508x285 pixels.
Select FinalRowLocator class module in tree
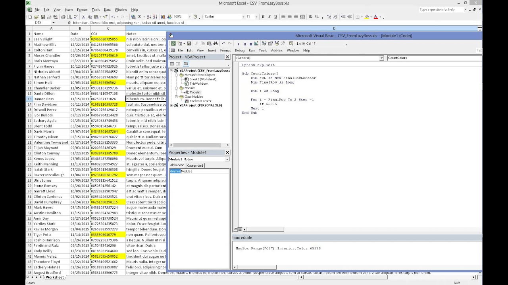pyautogui.click(x=200, y=101)
